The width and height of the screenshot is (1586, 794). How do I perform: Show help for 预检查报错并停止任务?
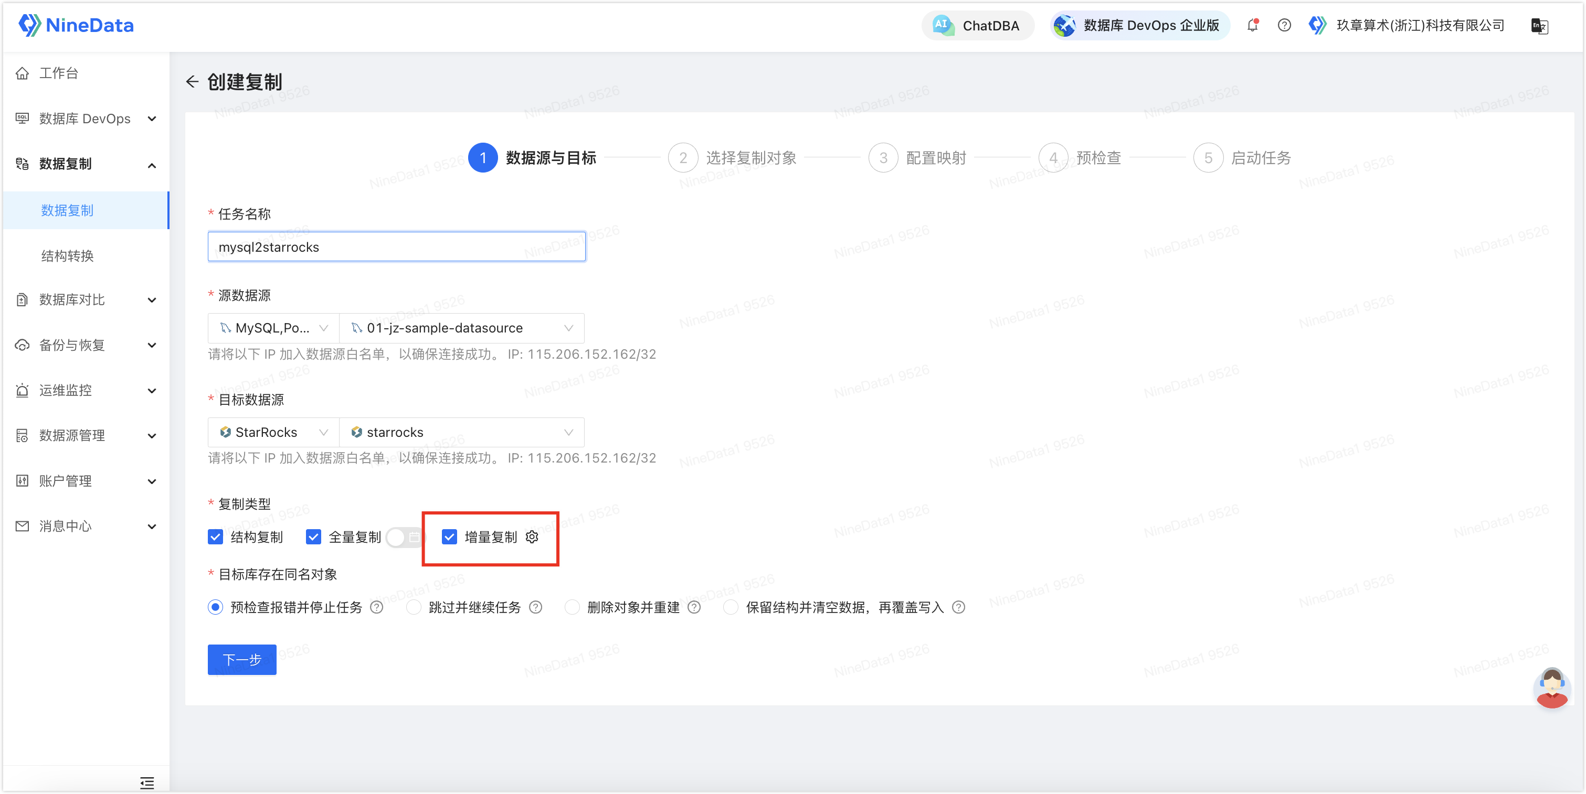(377, 608)
